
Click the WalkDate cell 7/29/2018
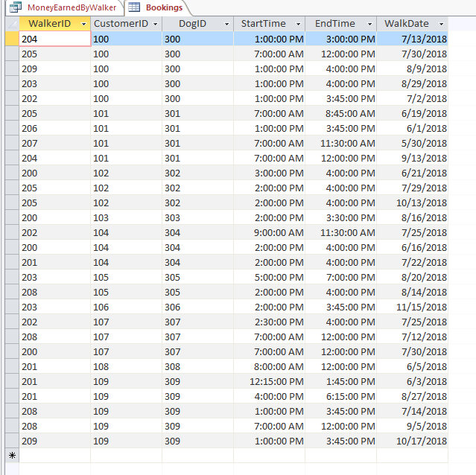coord(412,188)
